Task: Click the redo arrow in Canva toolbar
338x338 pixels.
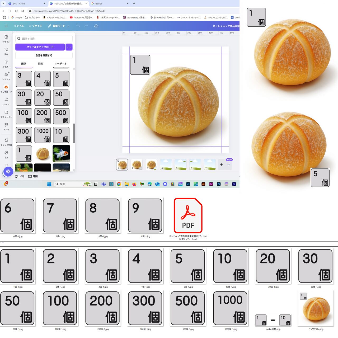Action: coord(86,26)
